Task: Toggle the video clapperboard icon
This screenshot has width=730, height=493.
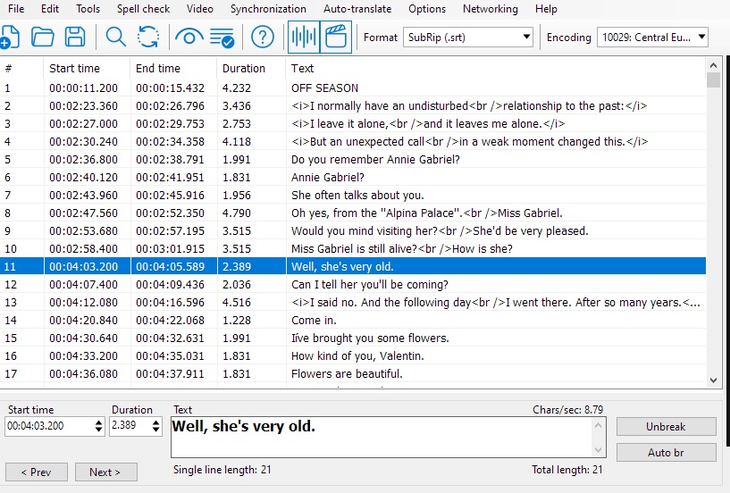Action: coord(336,37)
